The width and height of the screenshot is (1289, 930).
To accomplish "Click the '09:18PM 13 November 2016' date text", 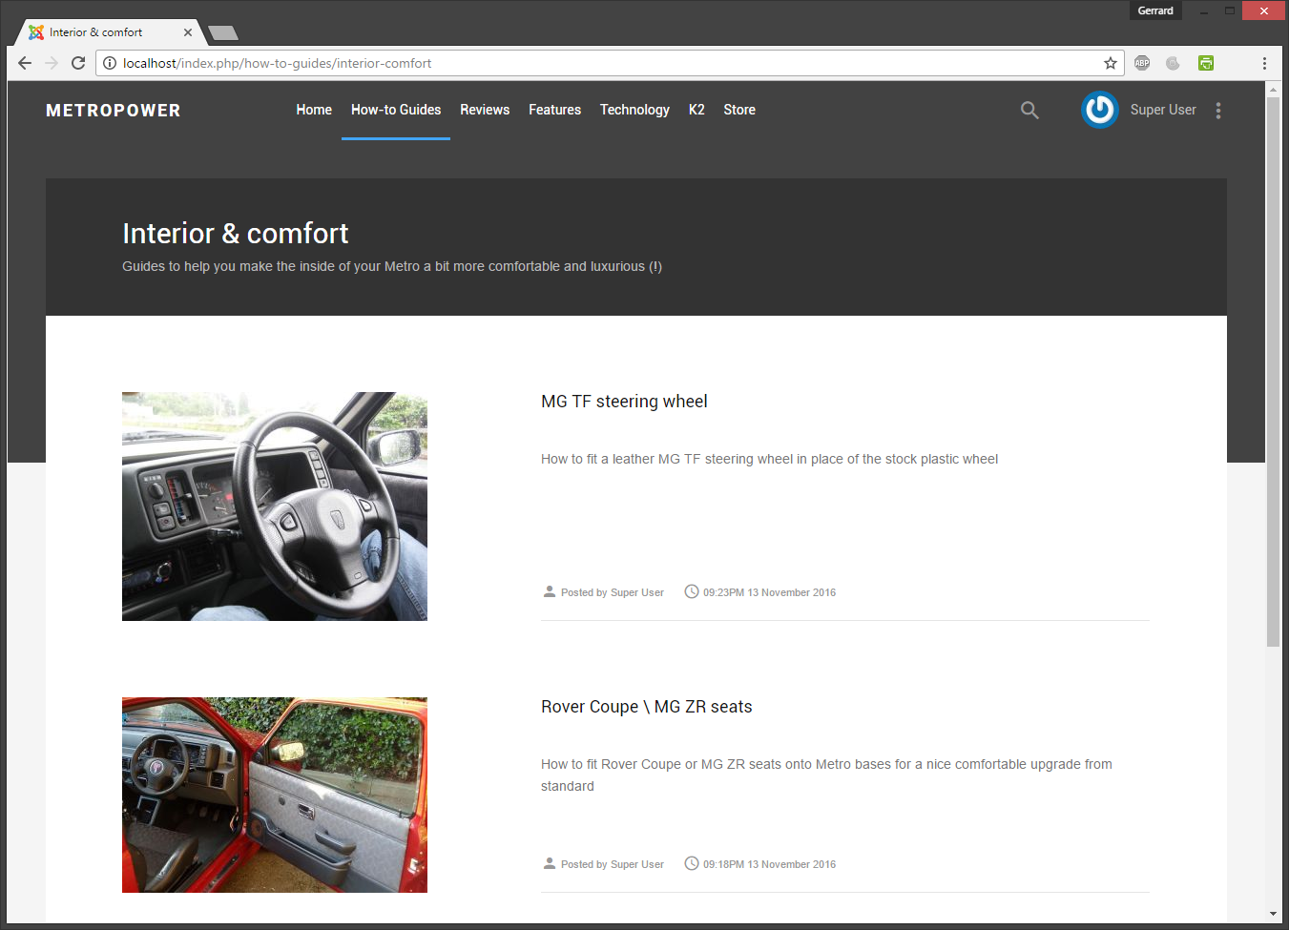I will pyautogui.click(x=769, y=864).
